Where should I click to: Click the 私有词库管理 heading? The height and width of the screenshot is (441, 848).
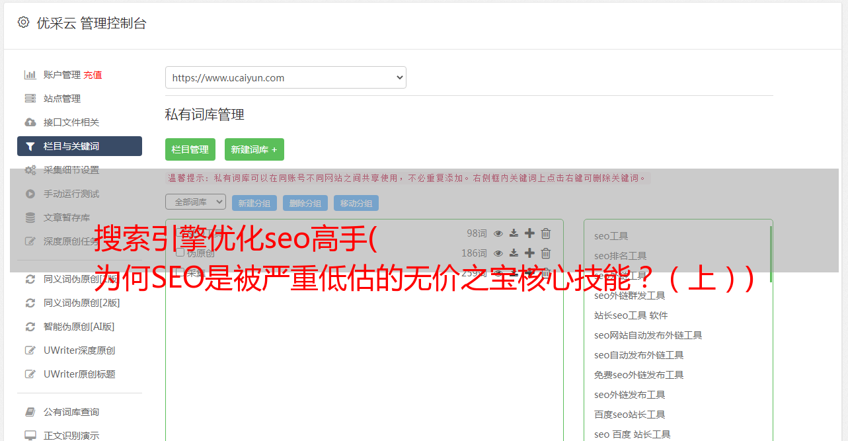point(205,114)
